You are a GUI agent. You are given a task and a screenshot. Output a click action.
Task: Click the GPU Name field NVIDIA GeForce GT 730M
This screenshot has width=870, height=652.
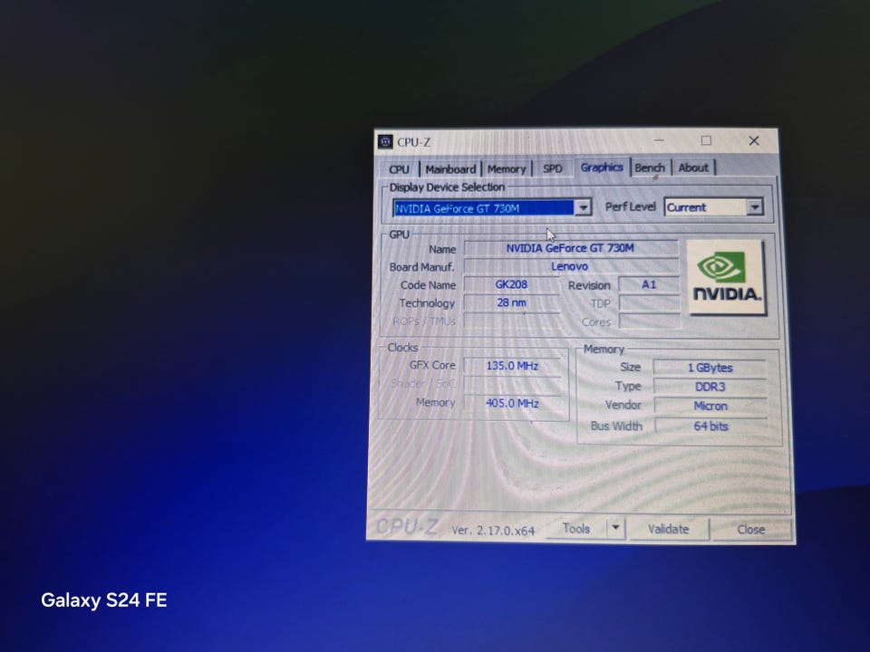(570, 248)
